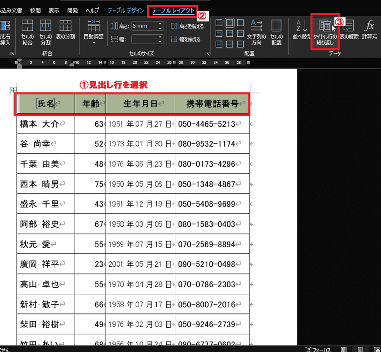Select align bottom right cell alignment
This screenshot has width=381, height=352.
pos(241,44)
